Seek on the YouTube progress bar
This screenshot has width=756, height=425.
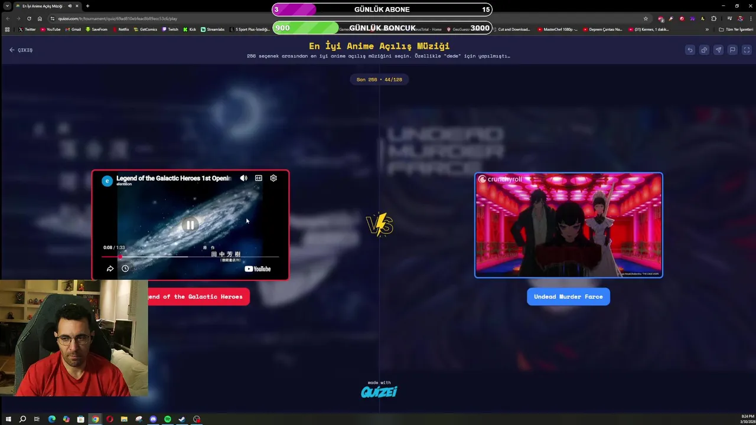pos(190,257)
